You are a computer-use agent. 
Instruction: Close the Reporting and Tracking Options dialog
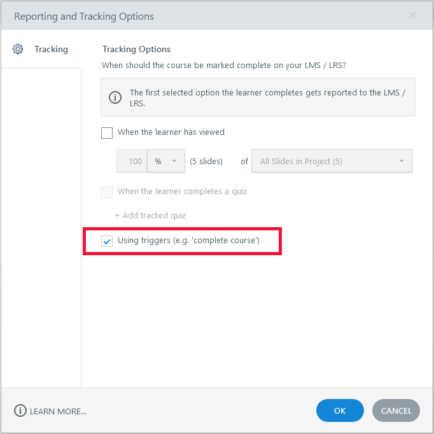coord(412,15)
